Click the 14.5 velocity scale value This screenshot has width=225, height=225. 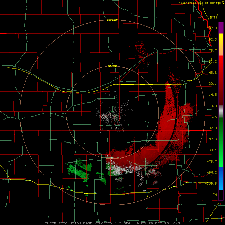point(213,95)
